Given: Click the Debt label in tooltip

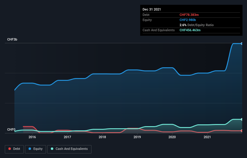Looking at the screenshot, I should click(146, 15).
